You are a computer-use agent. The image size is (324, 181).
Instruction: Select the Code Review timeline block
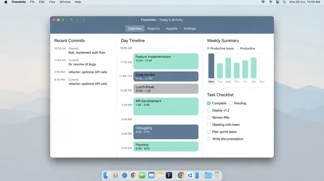pyautogui.click(x=166, y=76)
